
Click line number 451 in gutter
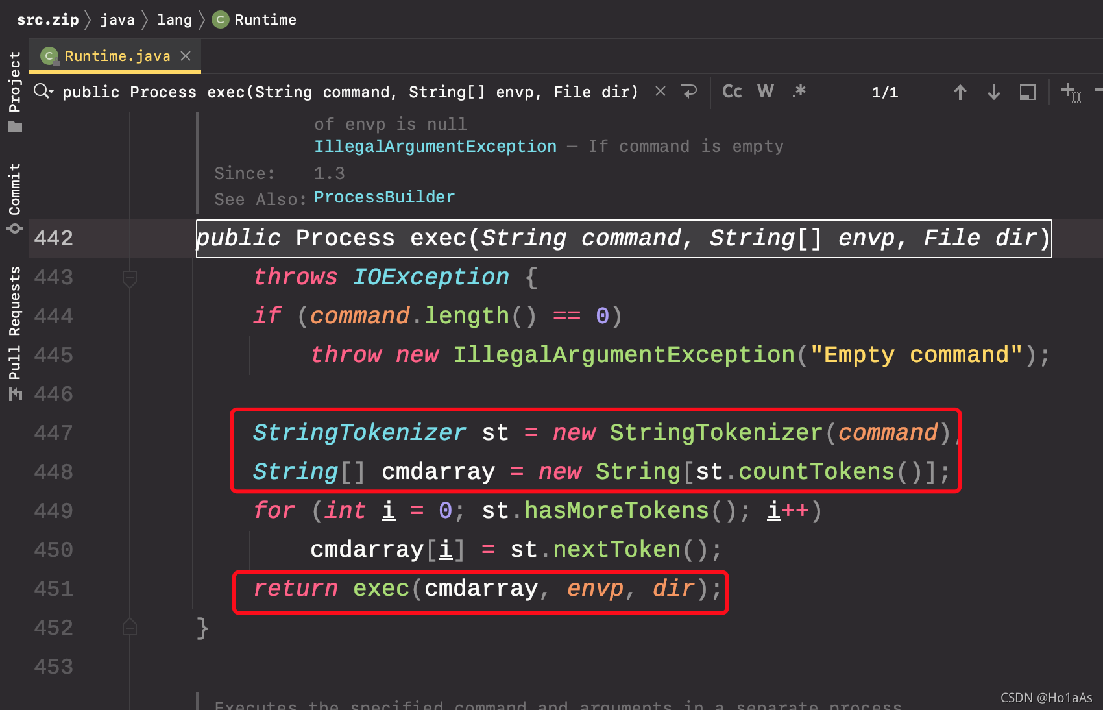point(53,589)
